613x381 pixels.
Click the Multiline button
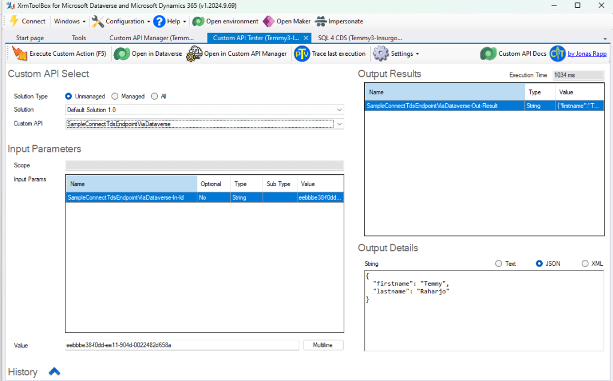[323, 345]
